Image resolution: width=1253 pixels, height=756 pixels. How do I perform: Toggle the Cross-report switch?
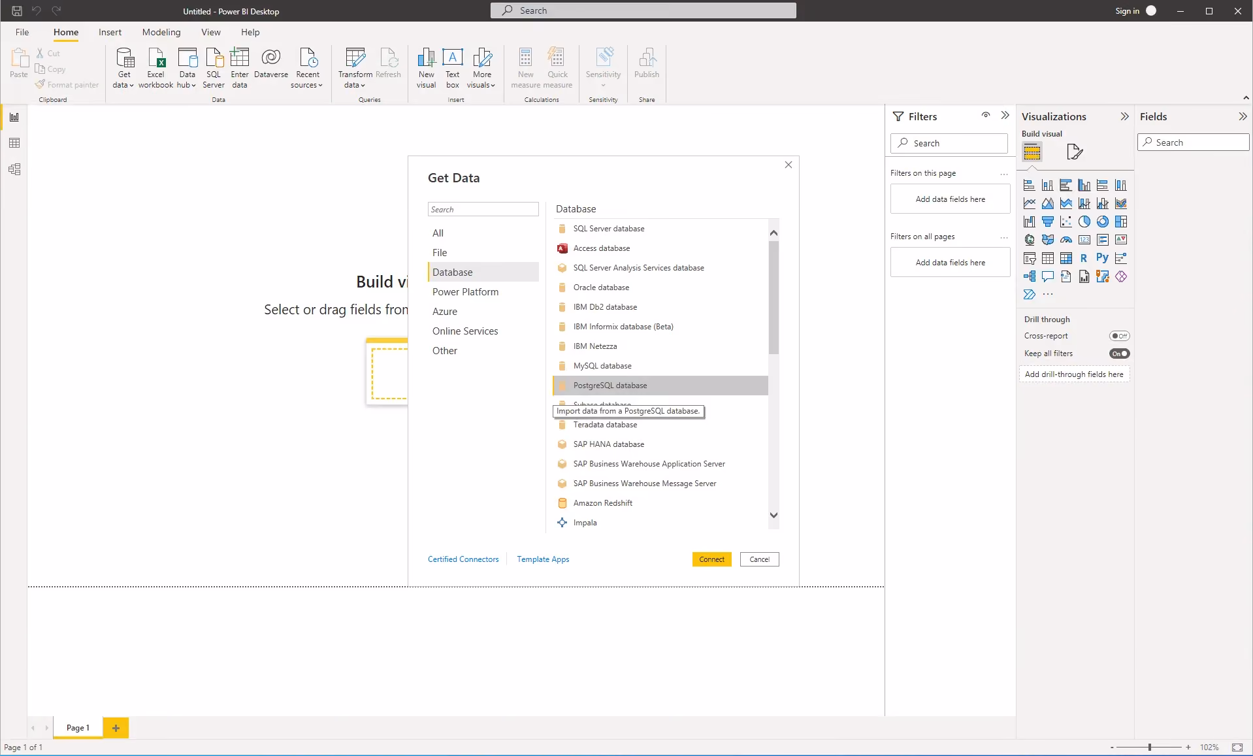[x=1119, y=336]
